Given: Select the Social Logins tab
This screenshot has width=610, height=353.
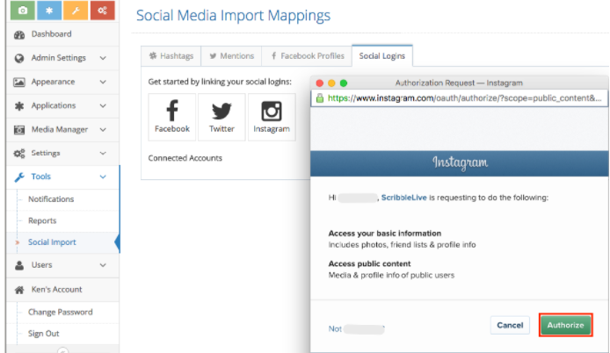Looking at the screenshot, I should (x=382, y=56).
